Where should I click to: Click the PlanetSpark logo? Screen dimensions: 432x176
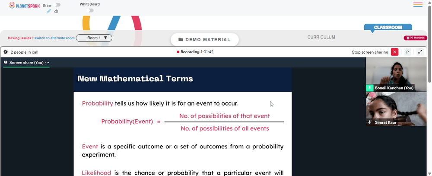pyautogui.click(x=24, y=5)
